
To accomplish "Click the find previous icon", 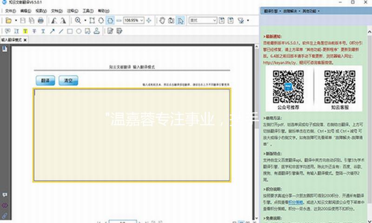I will [x=222, y=20].
